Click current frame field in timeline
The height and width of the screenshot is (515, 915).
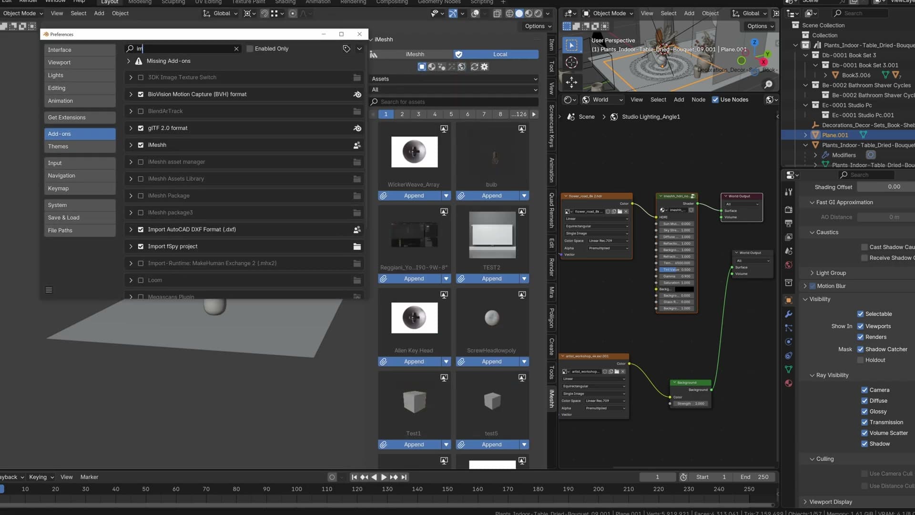(x=657, y=477)
